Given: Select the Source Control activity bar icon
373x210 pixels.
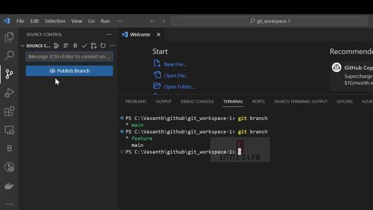Looking at the screenshot, I should (9, 74).
